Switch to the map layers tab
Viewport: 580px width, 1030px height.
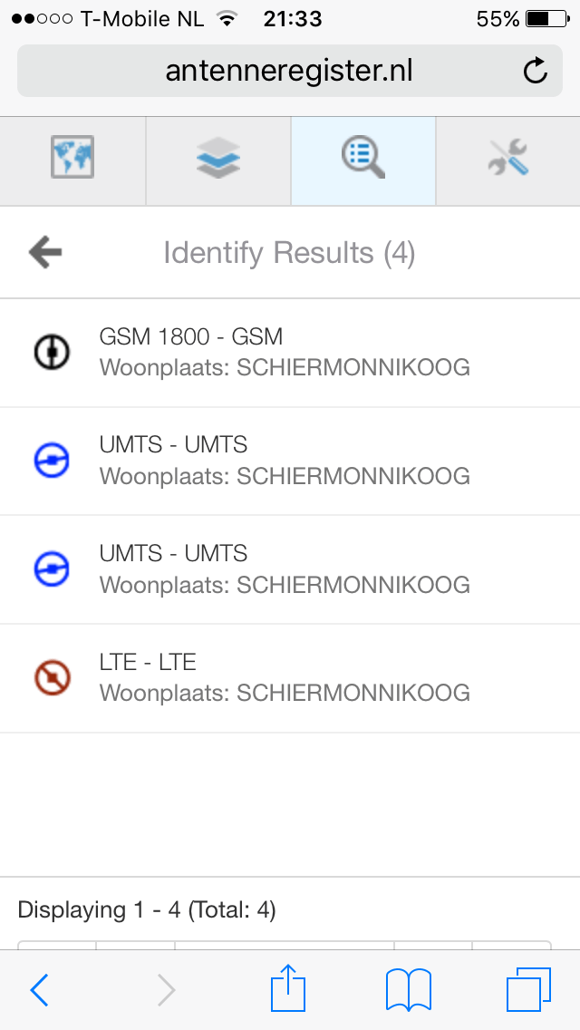click(x=218, y=158)
